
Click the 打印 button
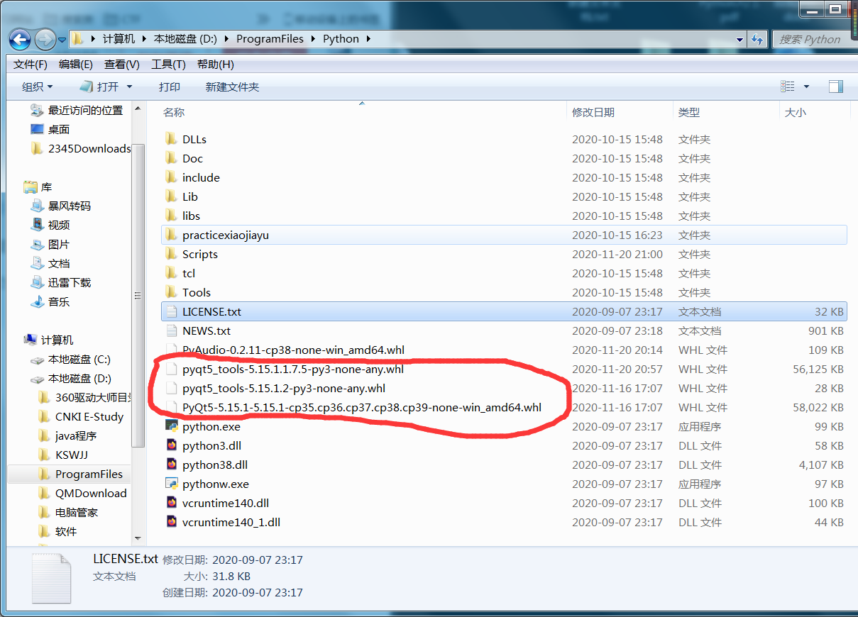coord(169,86)
